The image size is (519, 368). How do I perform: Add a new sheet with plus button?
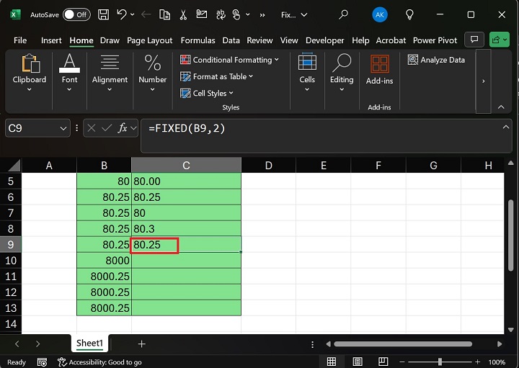point(142,344)
